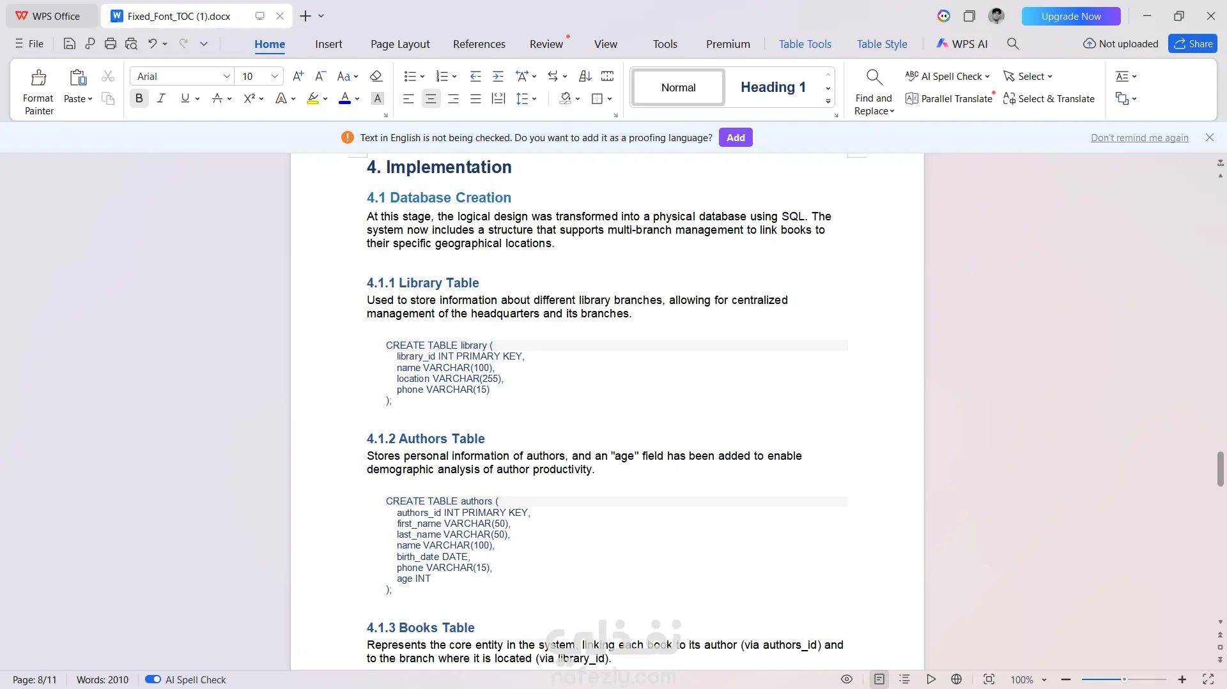Image resolution: width=1227 pixels, height=689 pixels.
Task: Open the References tab
Action: point(479,44)
